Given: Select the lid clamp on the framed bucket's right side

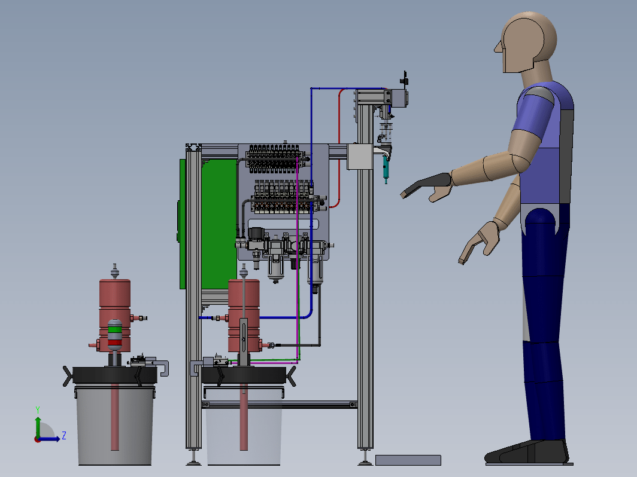Looking at the screenshot, I should tap(292, 376).
